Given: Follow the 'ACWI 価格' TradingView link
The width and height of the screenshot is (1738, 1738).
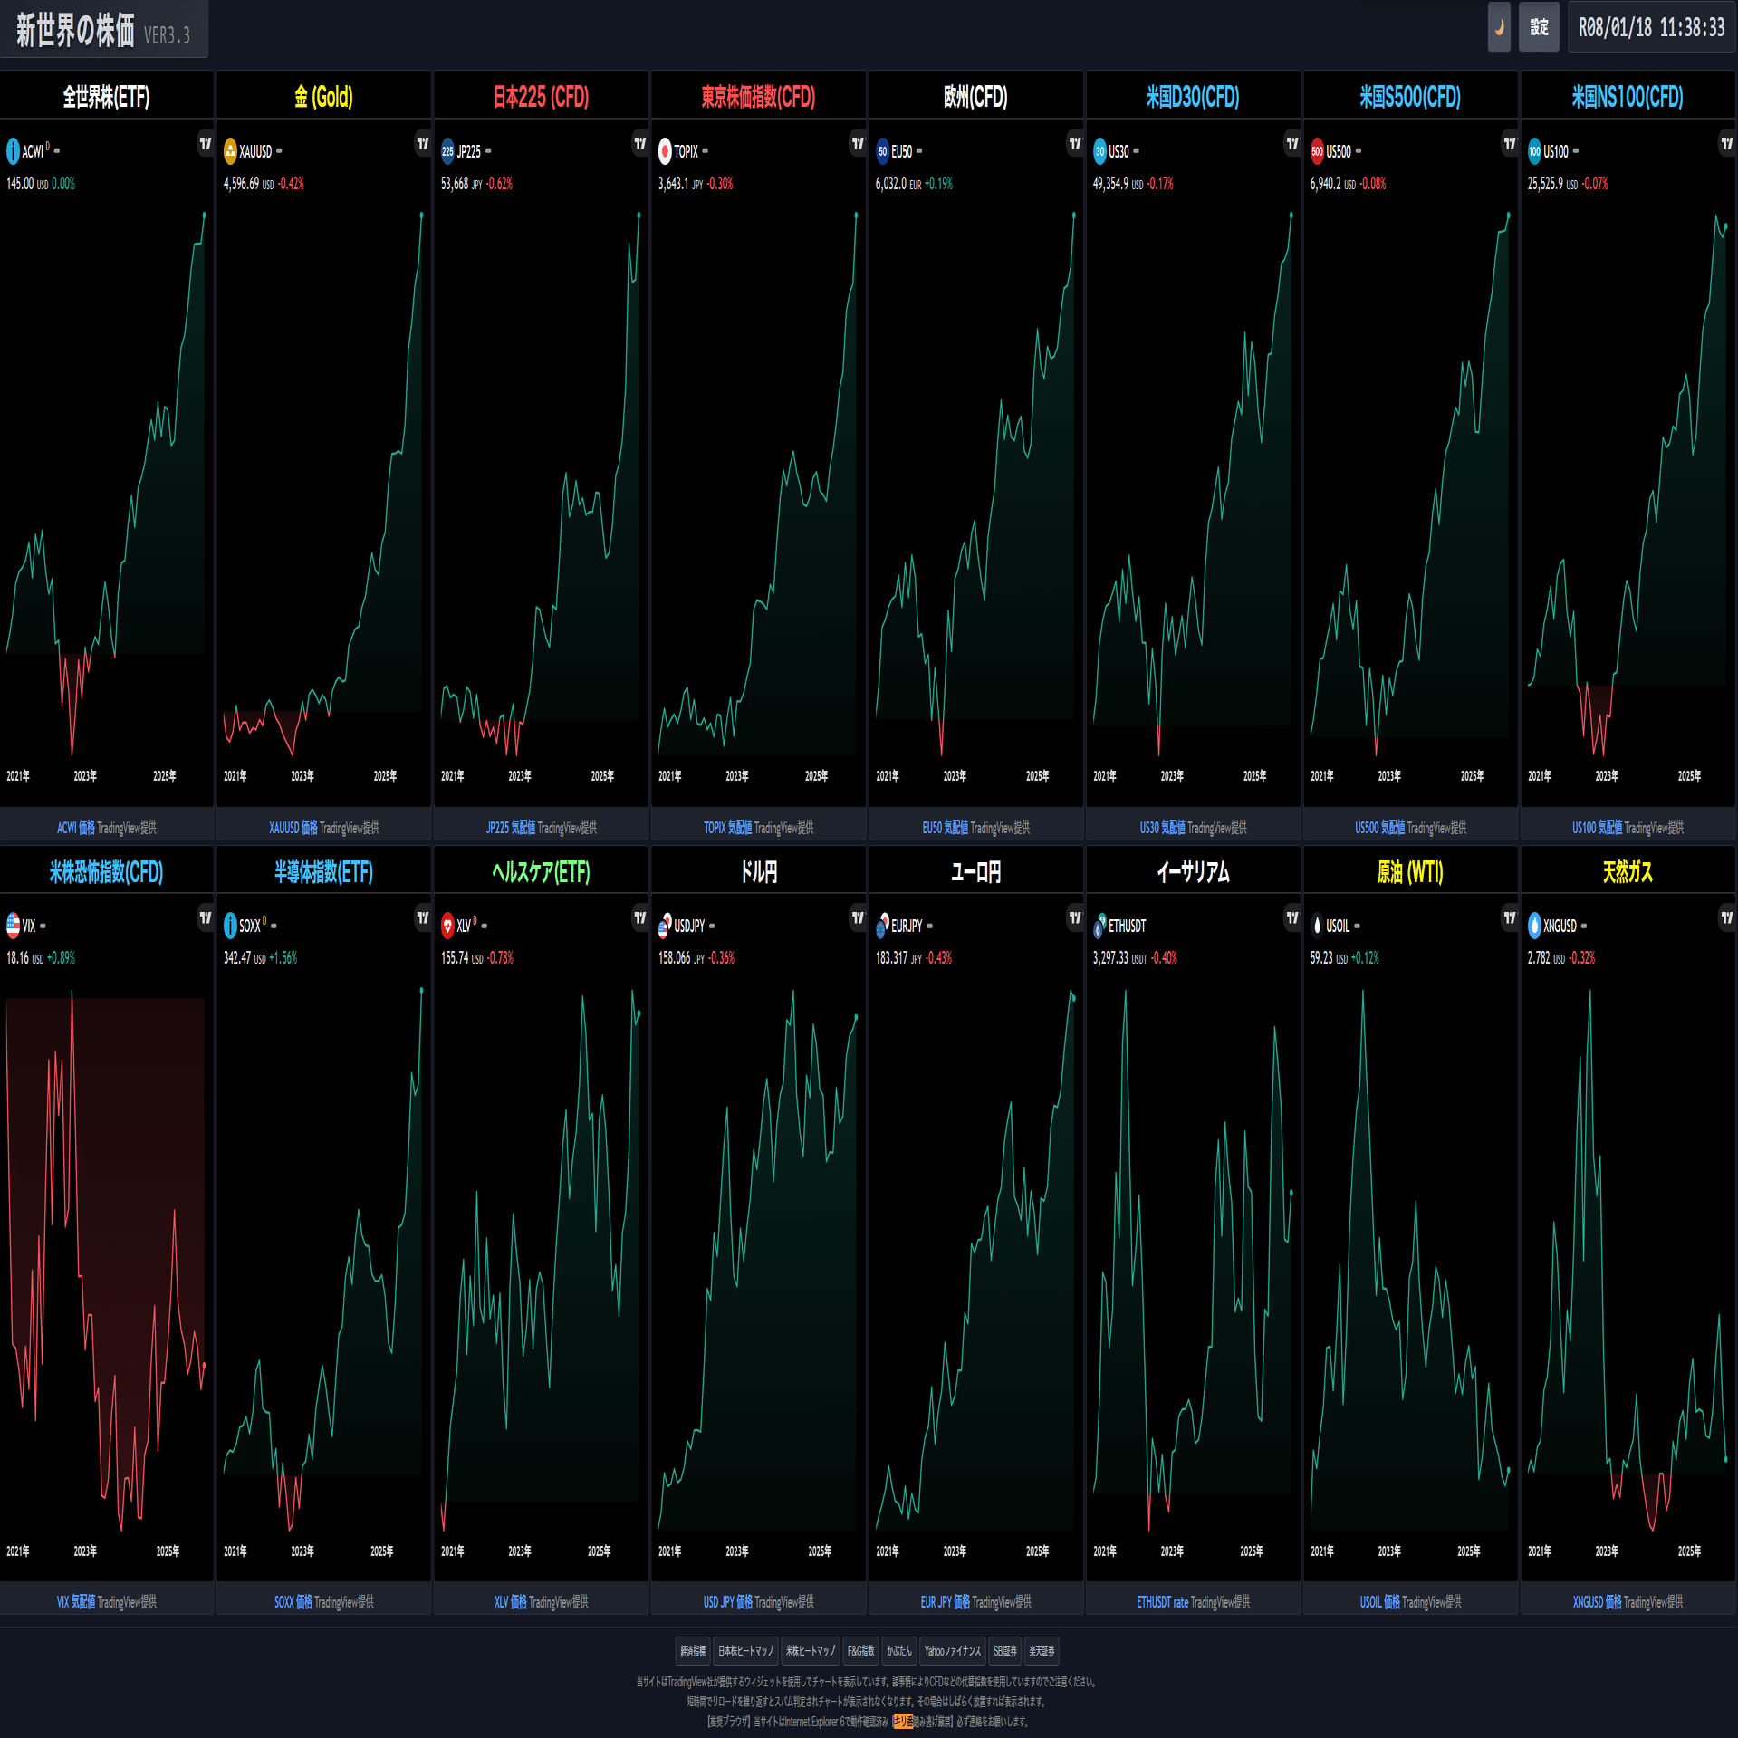Looking at the screenshot, I should [x=75, y=828].
